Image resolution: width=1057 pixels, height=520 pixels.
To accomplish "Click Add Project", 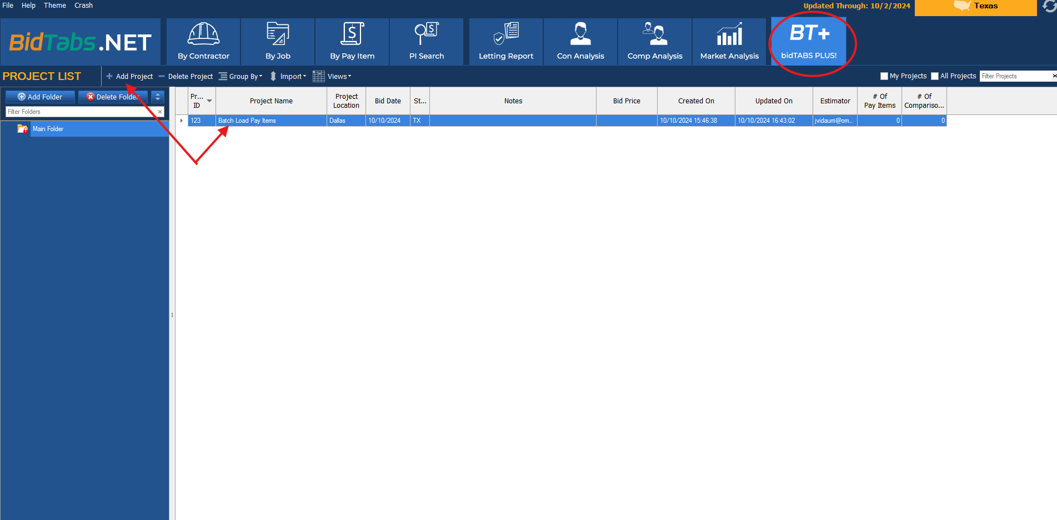I will coord(129,76).
